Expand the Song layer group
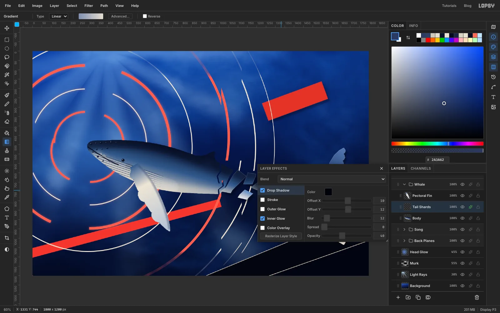 pyautogui.click(x=404, y=229)
